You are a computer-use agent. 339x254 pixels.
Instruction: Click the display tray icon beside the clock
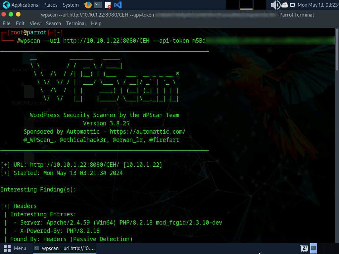click(292, 5)
